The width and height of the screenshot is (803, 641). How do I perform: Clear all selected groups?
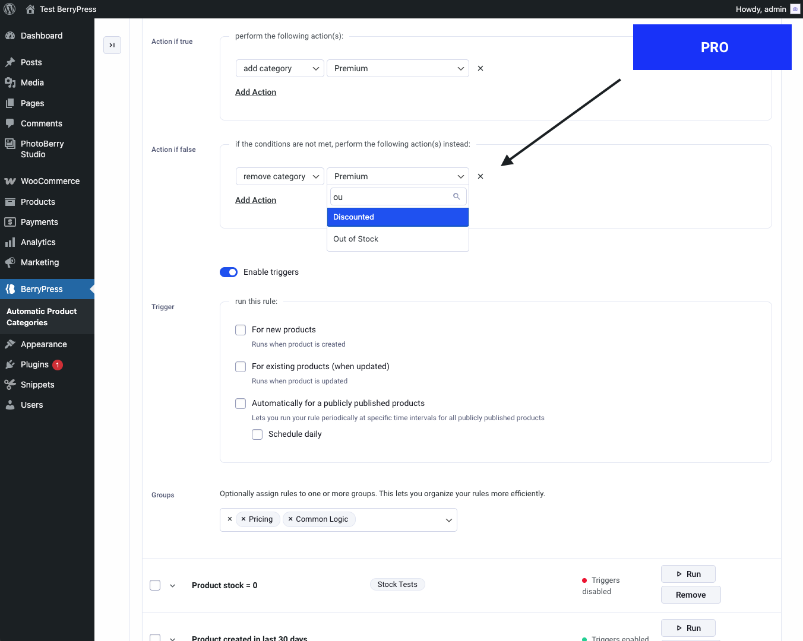pos(230,519)
